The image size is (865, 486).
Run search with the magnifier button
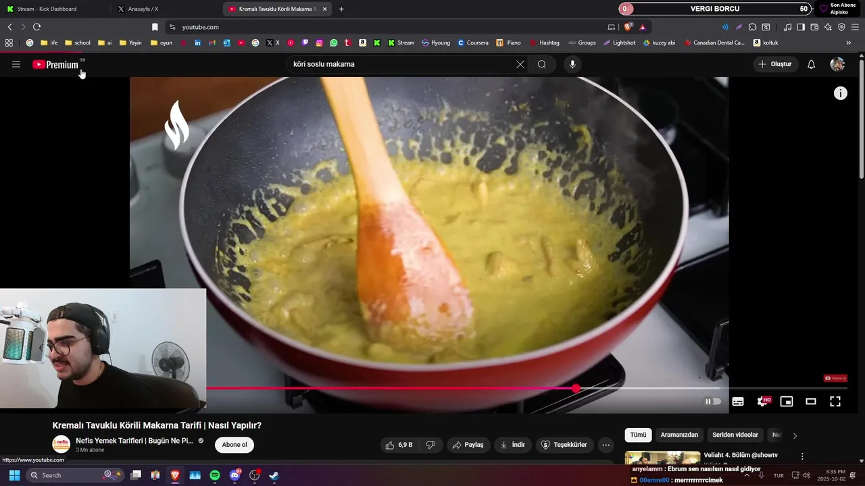pyautogui.click(x=542, y=64)
